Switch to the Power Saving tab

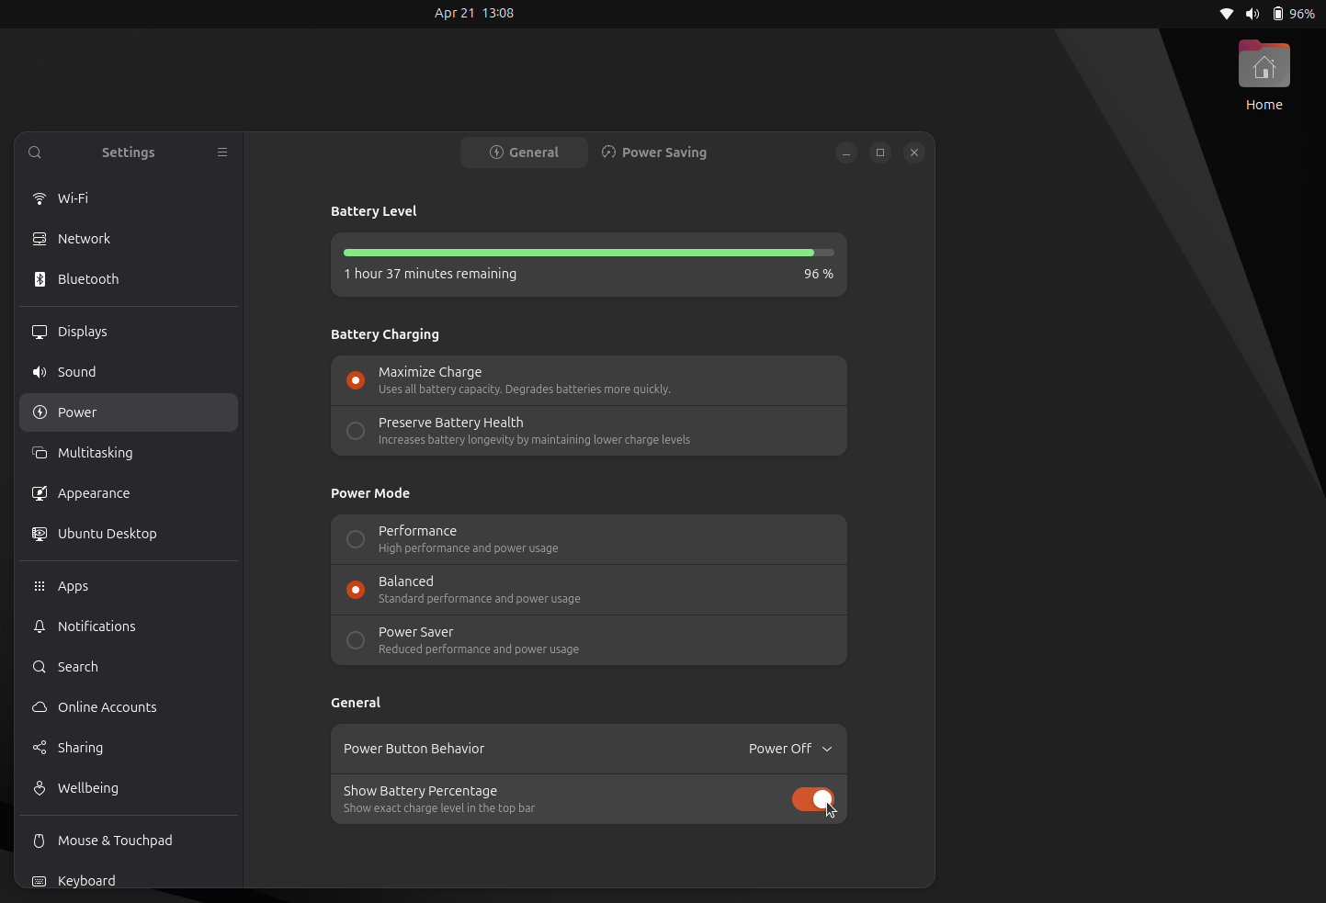[653, 152]
